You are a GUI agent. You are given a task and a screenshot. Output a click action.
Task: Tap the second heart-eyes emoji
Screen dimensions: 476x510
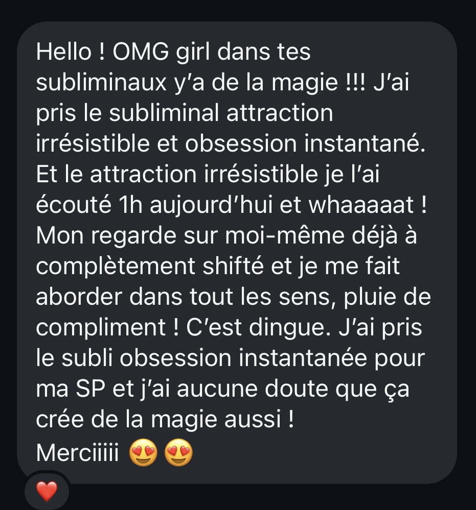pos(178,453)
